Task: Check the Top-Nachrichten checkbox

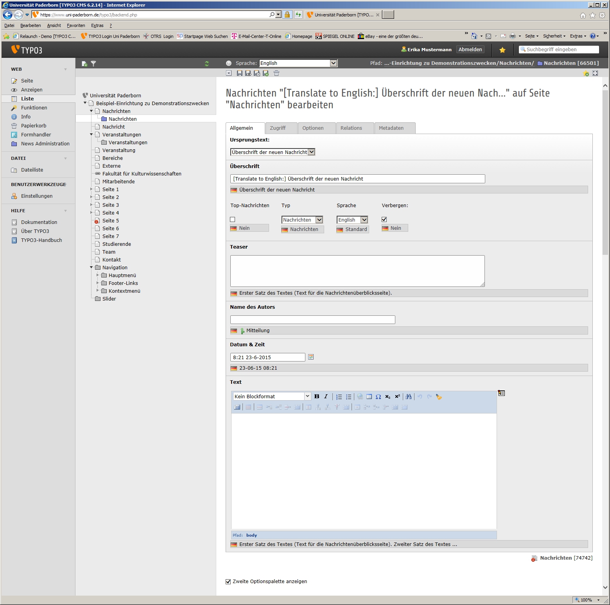Action: [233, 220]
